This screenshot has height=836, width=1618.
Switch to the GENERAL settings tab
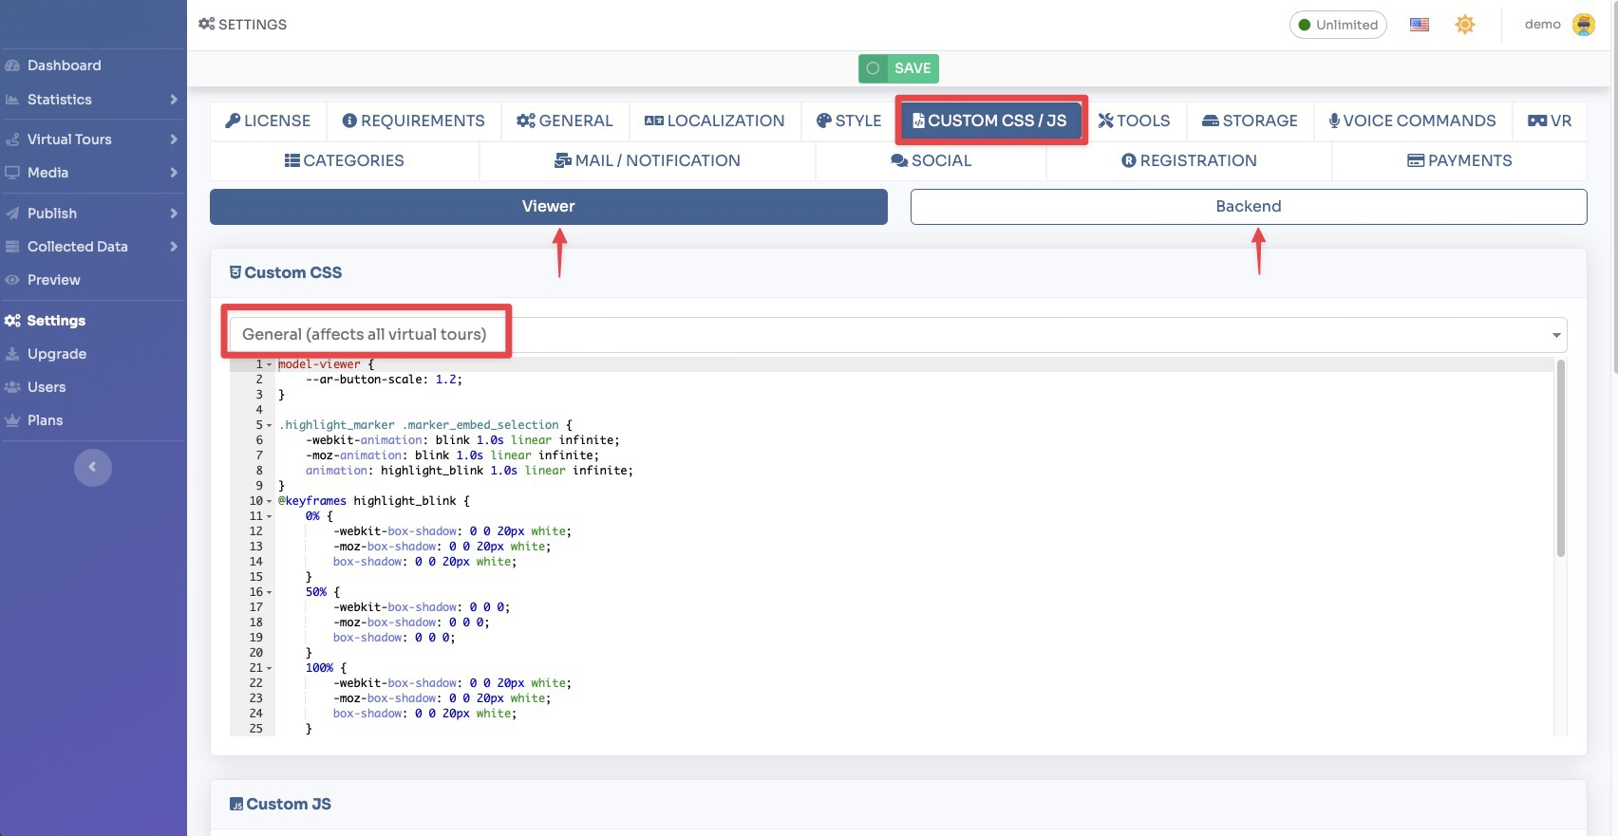(x=565, y=121)
